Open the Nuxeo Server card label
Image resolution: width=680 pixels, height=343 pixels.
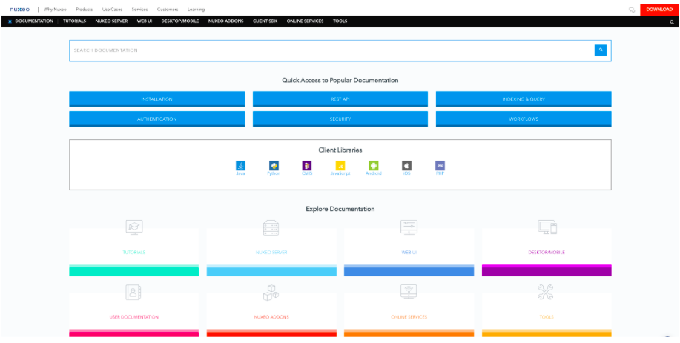coord(271,253)
